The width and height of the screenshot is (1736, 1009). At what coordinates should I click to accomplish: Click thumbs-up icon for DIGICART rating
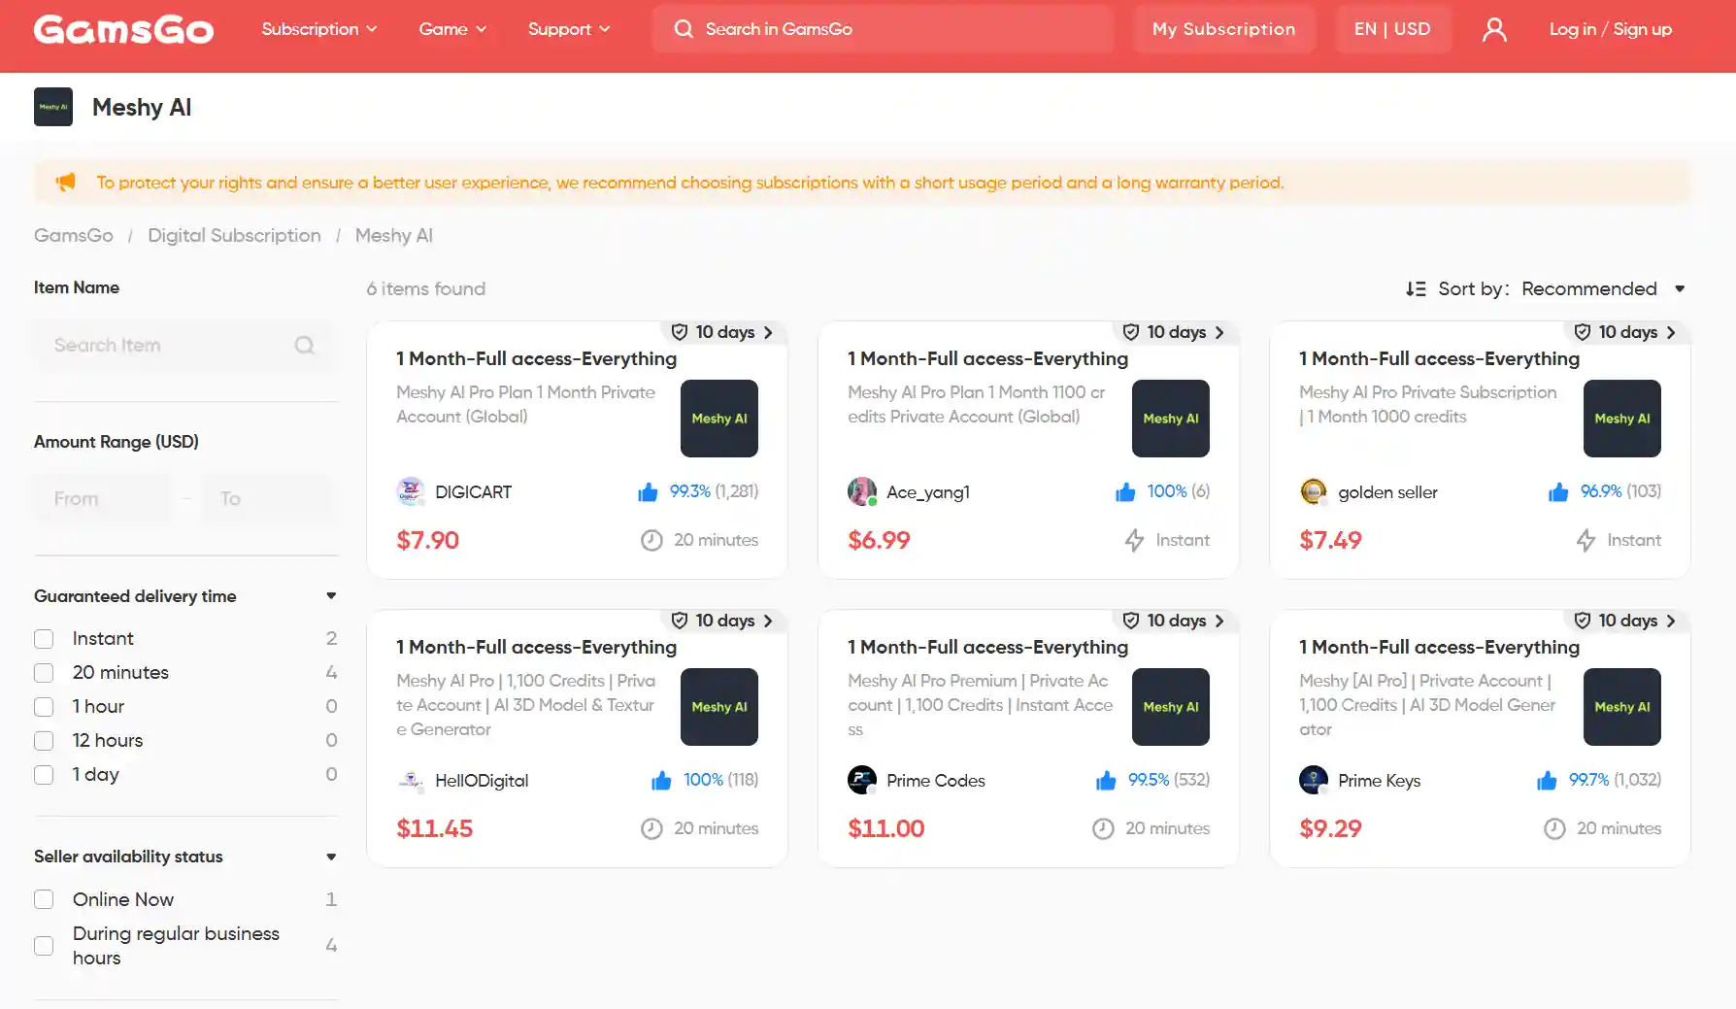click(648, 492)
